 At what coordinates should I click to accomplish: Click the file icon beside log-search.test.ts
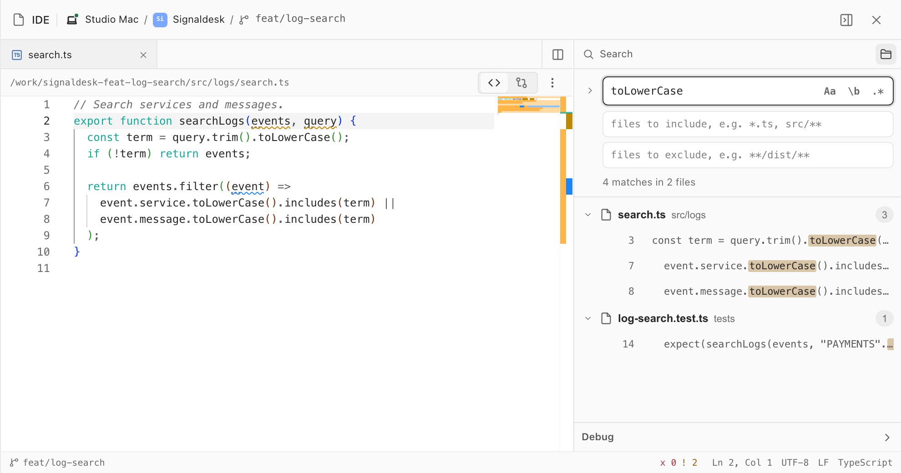coord(606,318)
